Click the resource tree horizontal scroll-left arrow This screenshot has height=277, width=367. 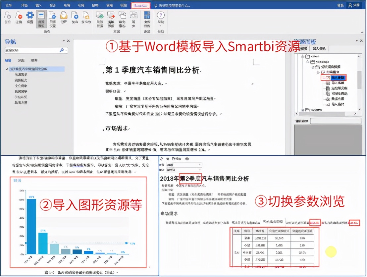coord(296,114)
